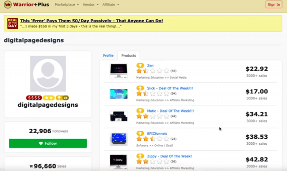Open the 'Error' Pays Them 50/Day deal link

[91, 21]
